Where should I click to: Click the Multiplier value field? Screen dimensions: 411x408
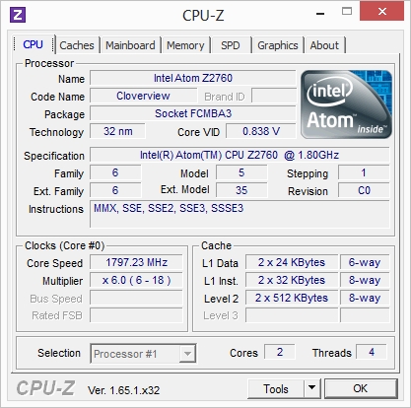(136, 280)
